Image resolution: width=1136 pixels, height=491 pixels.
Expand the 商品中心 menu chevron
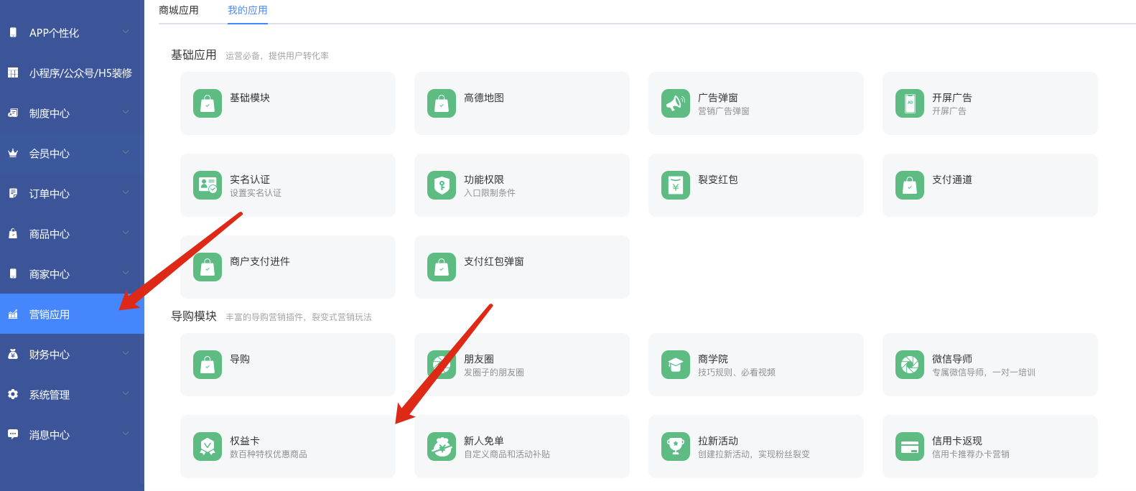(x=126, y=233)
